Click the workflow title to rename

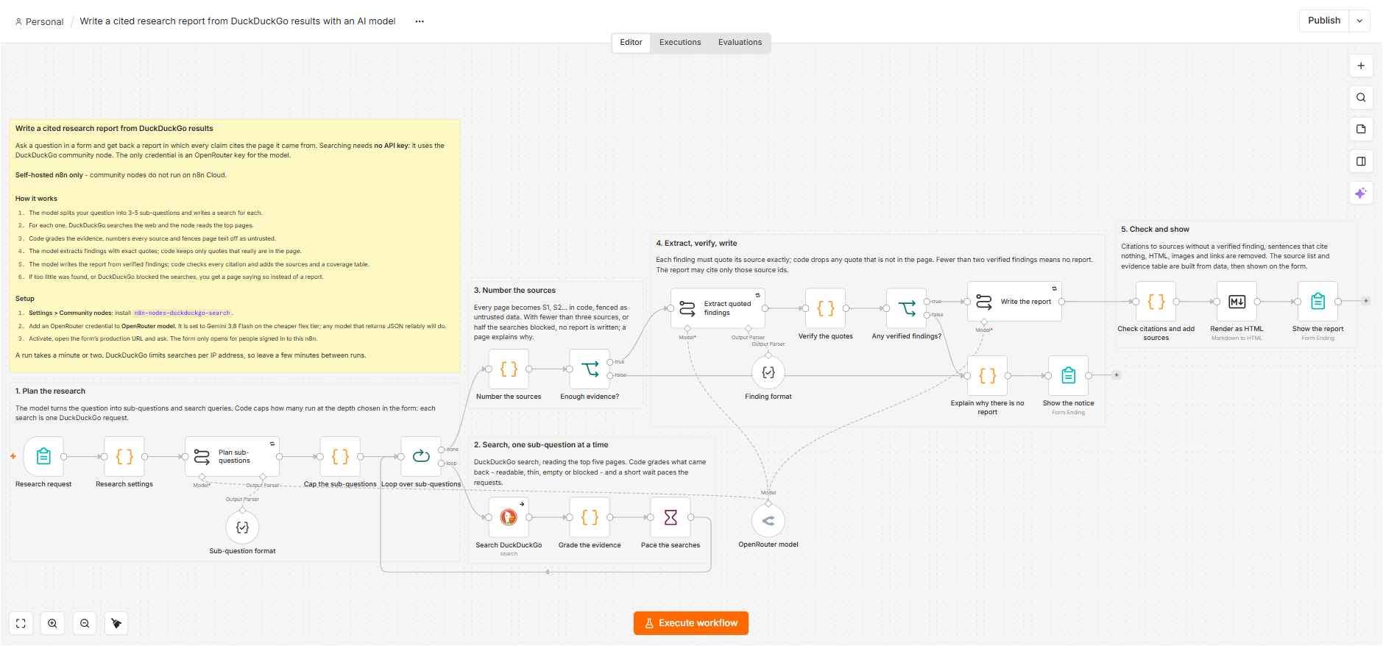[x=238, y=21]
